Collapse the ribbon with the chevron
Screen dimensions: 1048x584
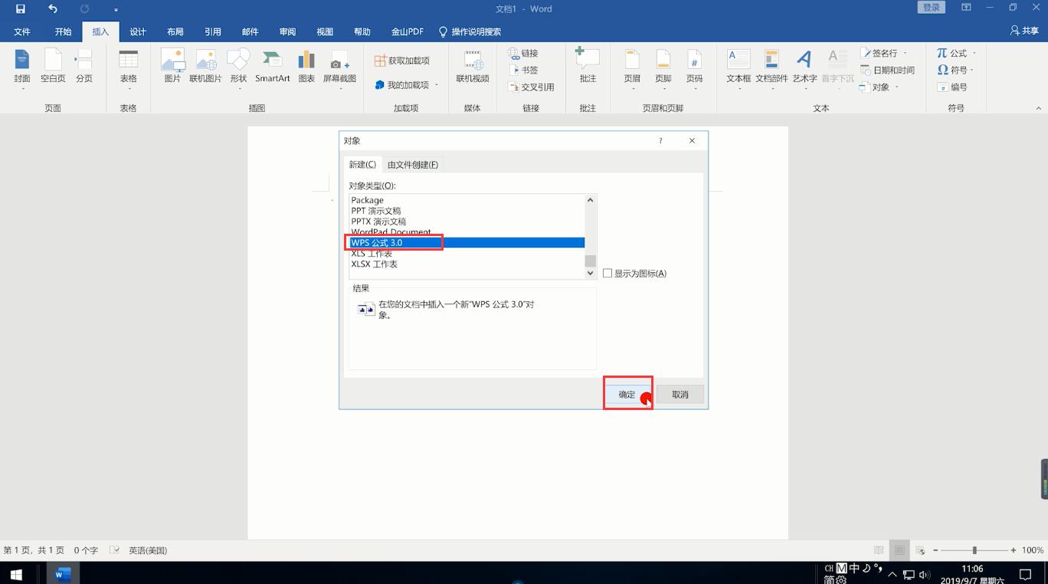coord(1039,108)
